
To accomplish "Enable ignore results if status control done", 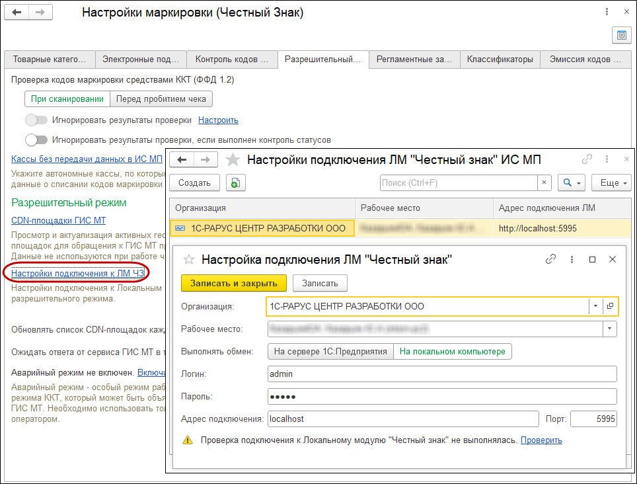I will tap(36, 140).
